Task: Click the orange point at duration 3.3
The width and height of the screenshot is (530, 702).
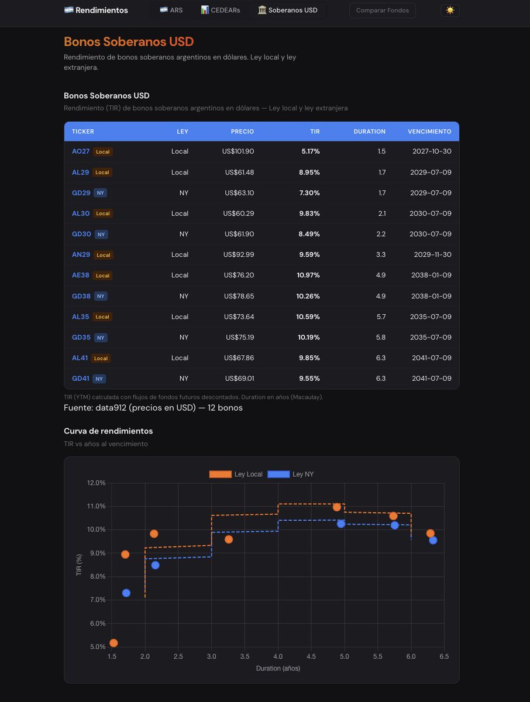Action: click(229, 539)
